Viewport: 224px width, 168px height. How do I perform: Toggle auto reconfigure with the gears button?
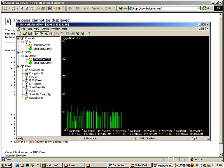tap(41, 34)
